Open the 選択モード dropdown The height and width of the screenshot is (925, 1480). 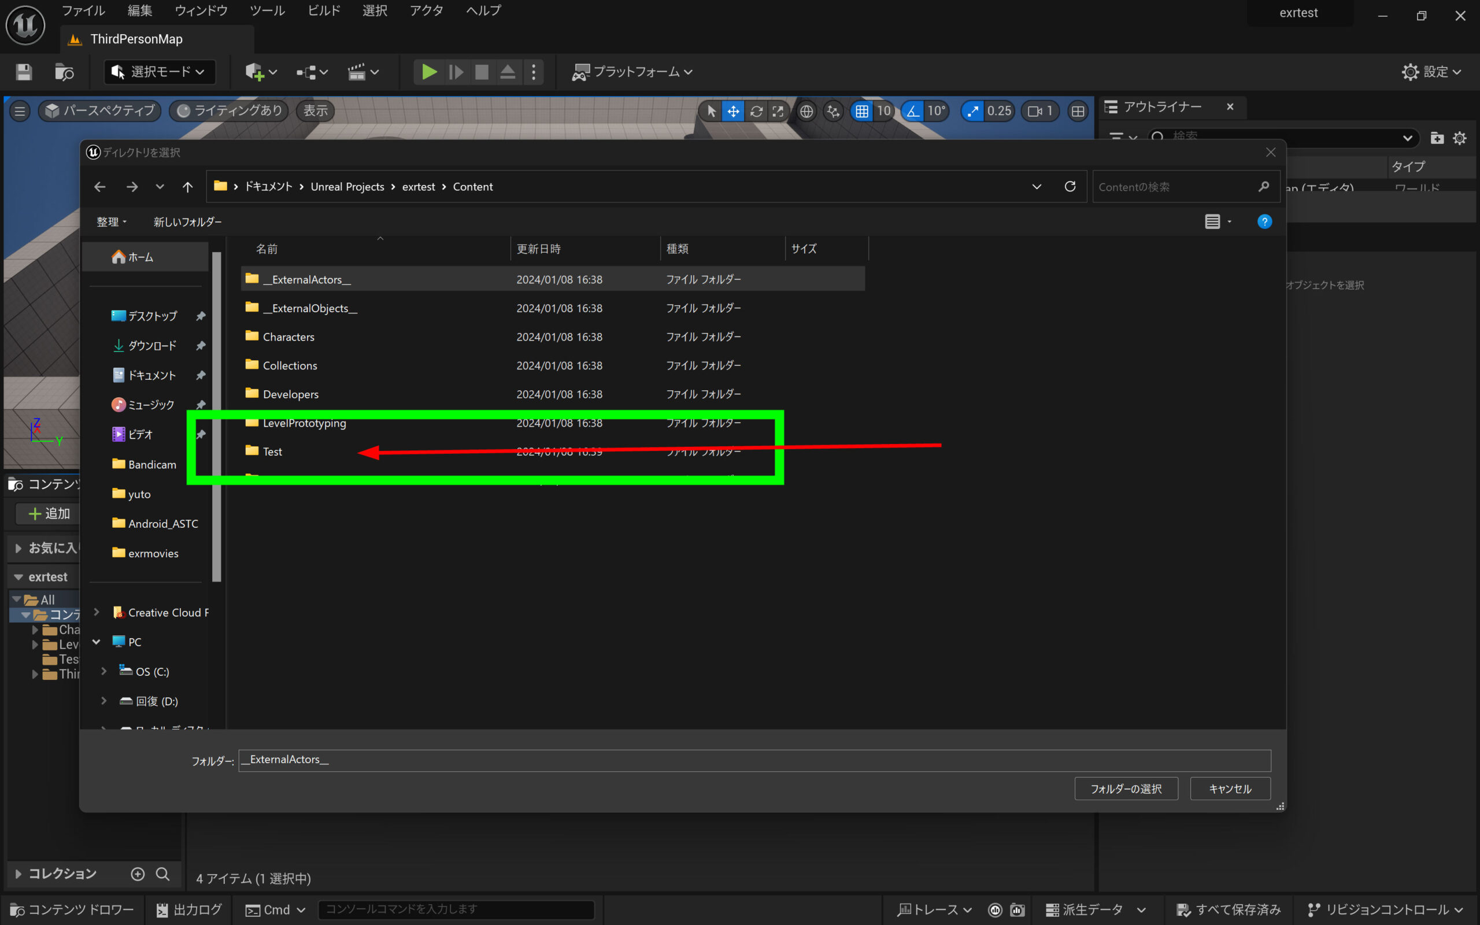160,72
